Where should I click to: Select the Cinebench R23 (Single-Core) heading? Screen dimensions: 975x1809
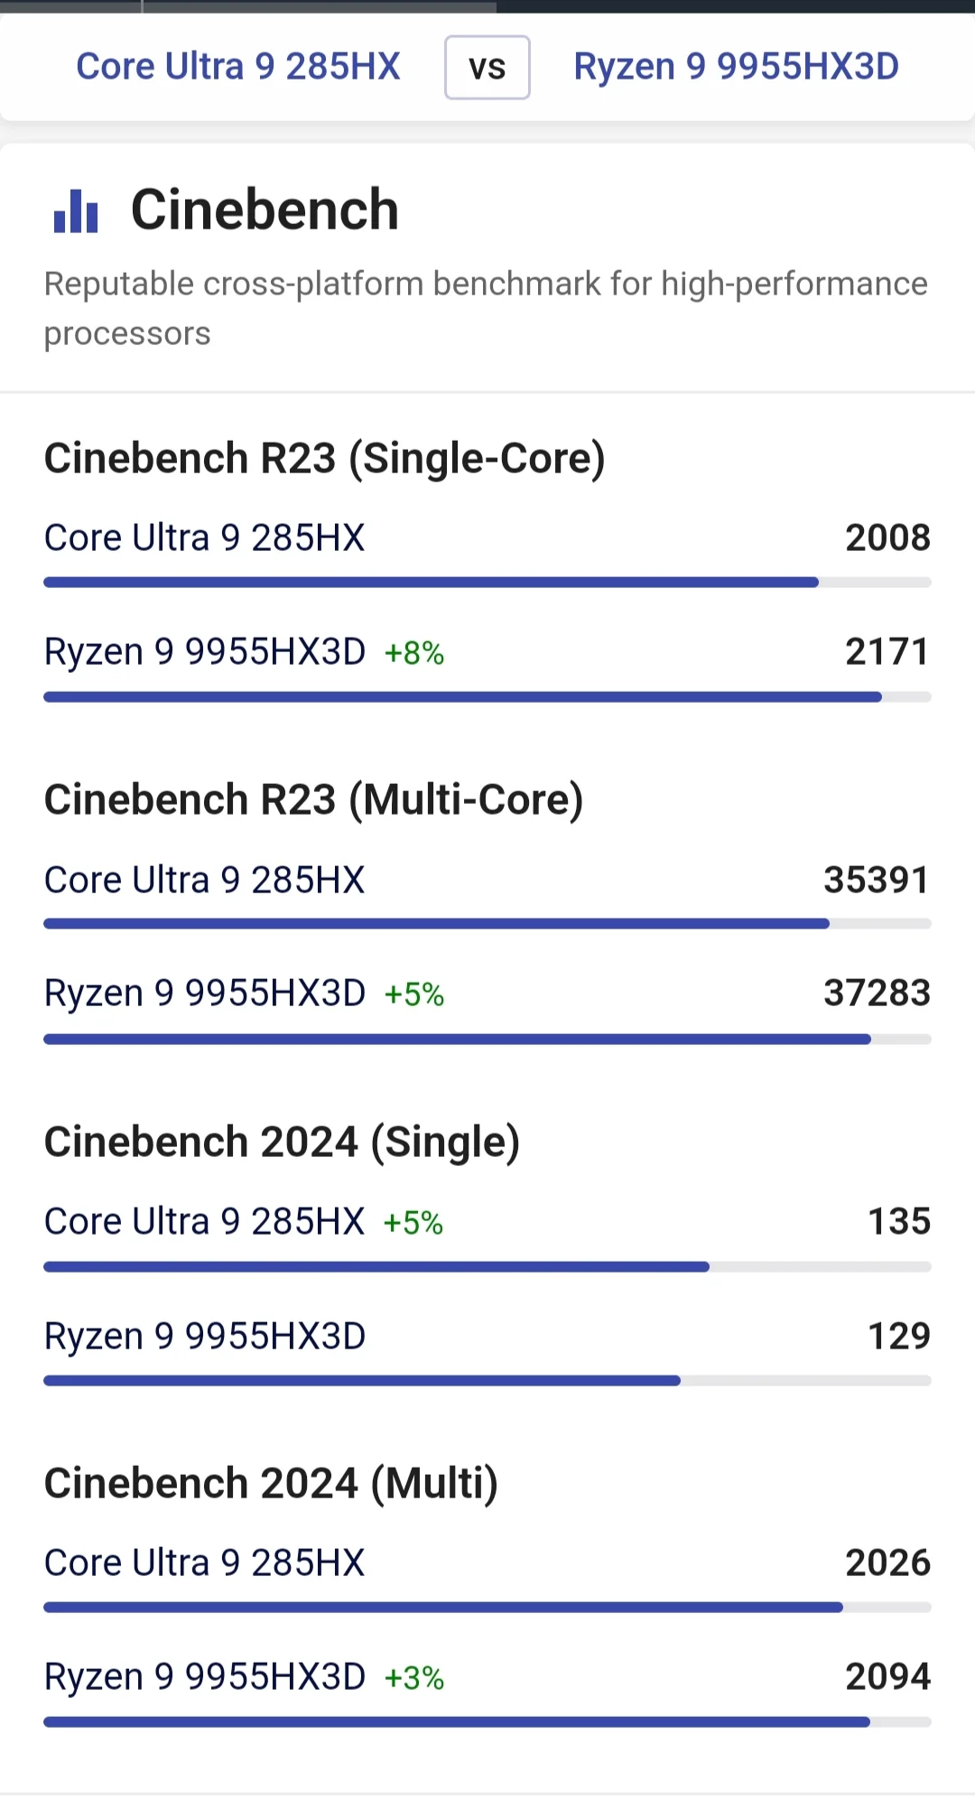[x=324, y=458]
